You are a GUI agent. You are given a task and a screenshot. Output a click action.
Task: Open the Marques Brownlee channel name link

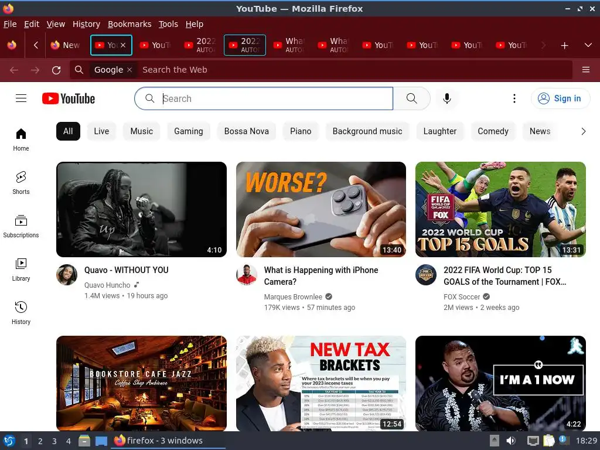tap(293, 297)
